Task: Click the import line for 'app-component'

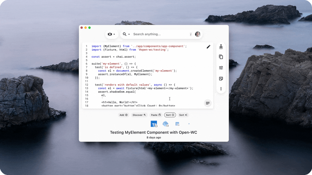Action: (139, 46)
